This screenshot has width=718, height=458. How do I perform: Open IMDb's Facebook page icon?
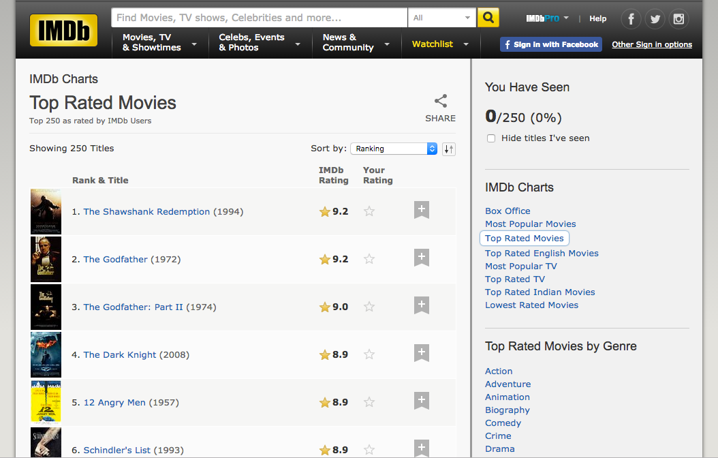pyautogui.click(x=631, y=19)
